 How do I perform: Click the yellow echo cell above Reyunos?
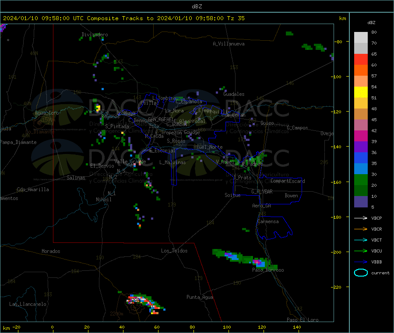point(98,108)
